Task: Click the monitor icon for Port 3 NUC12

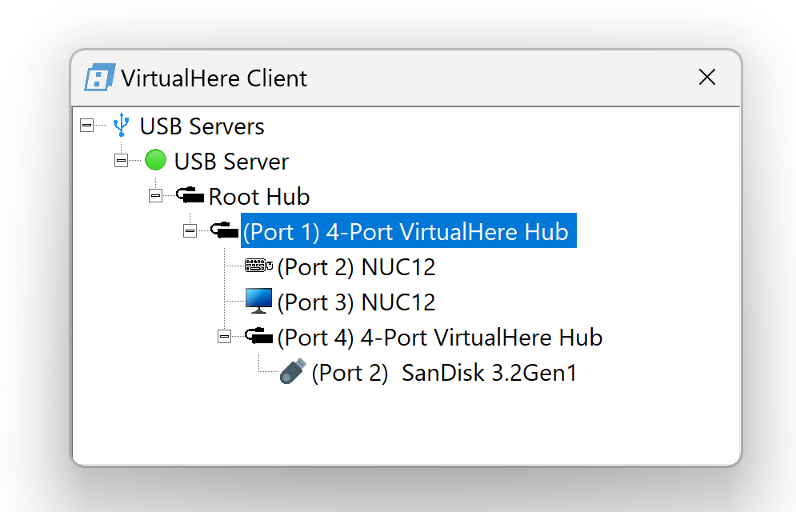Action: point(258,301)
